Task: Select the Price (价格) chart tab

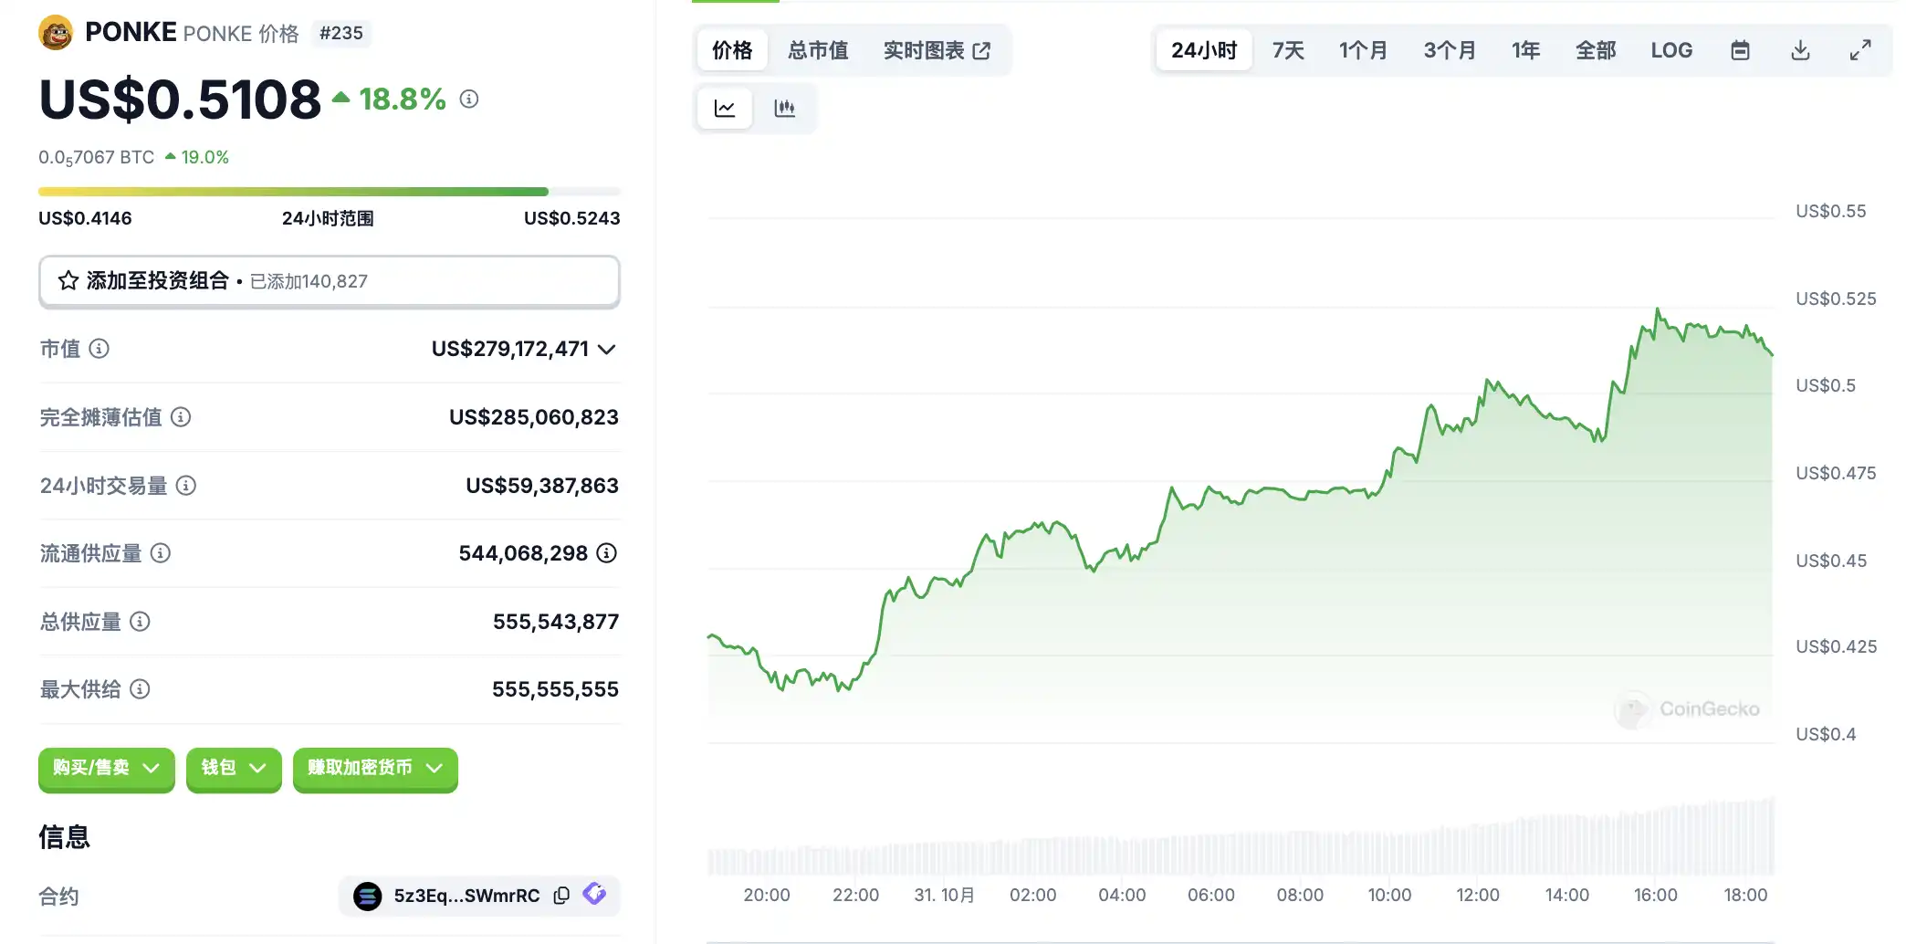Action: [732, 50]
